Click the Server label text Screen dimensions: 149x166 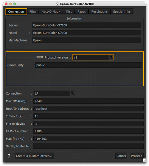pos(13,25)
